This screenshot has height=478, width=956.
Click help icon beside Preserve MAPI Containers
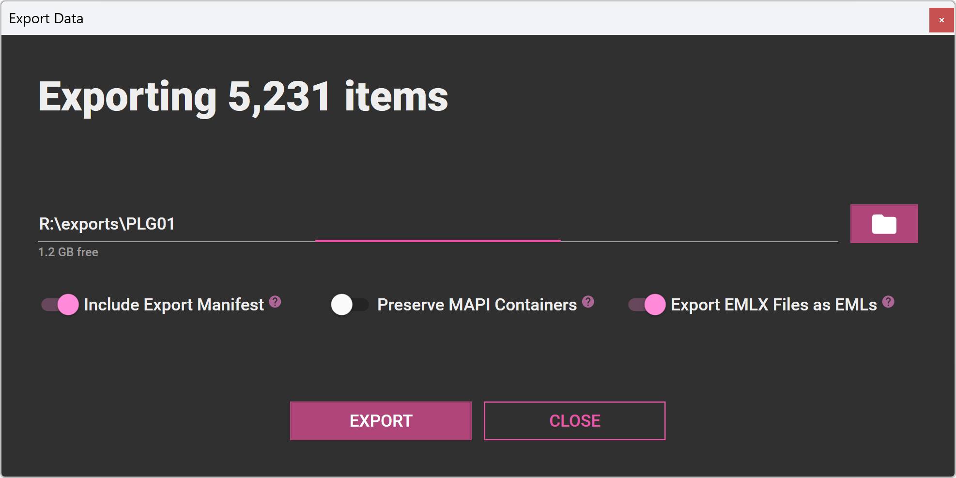[588, 302]
